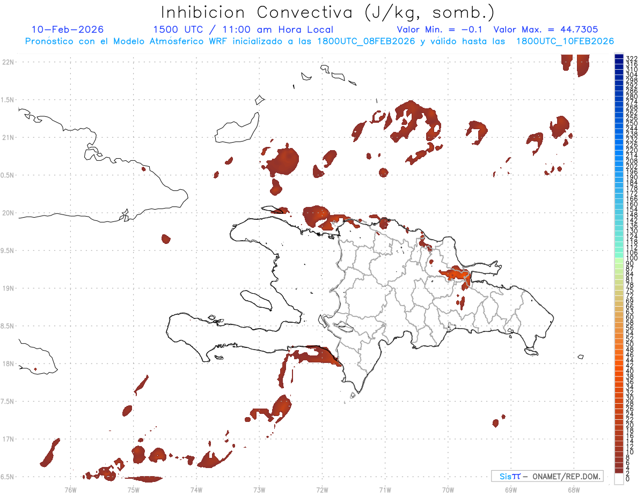Click the '202' label on the color scale

point(632,166)
